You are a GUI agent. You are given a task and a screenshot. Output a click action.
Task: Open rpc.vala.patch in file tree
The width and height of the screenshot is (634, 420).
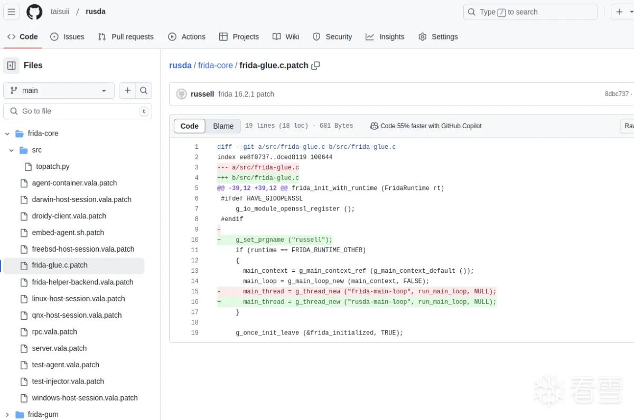click(54, 332)
